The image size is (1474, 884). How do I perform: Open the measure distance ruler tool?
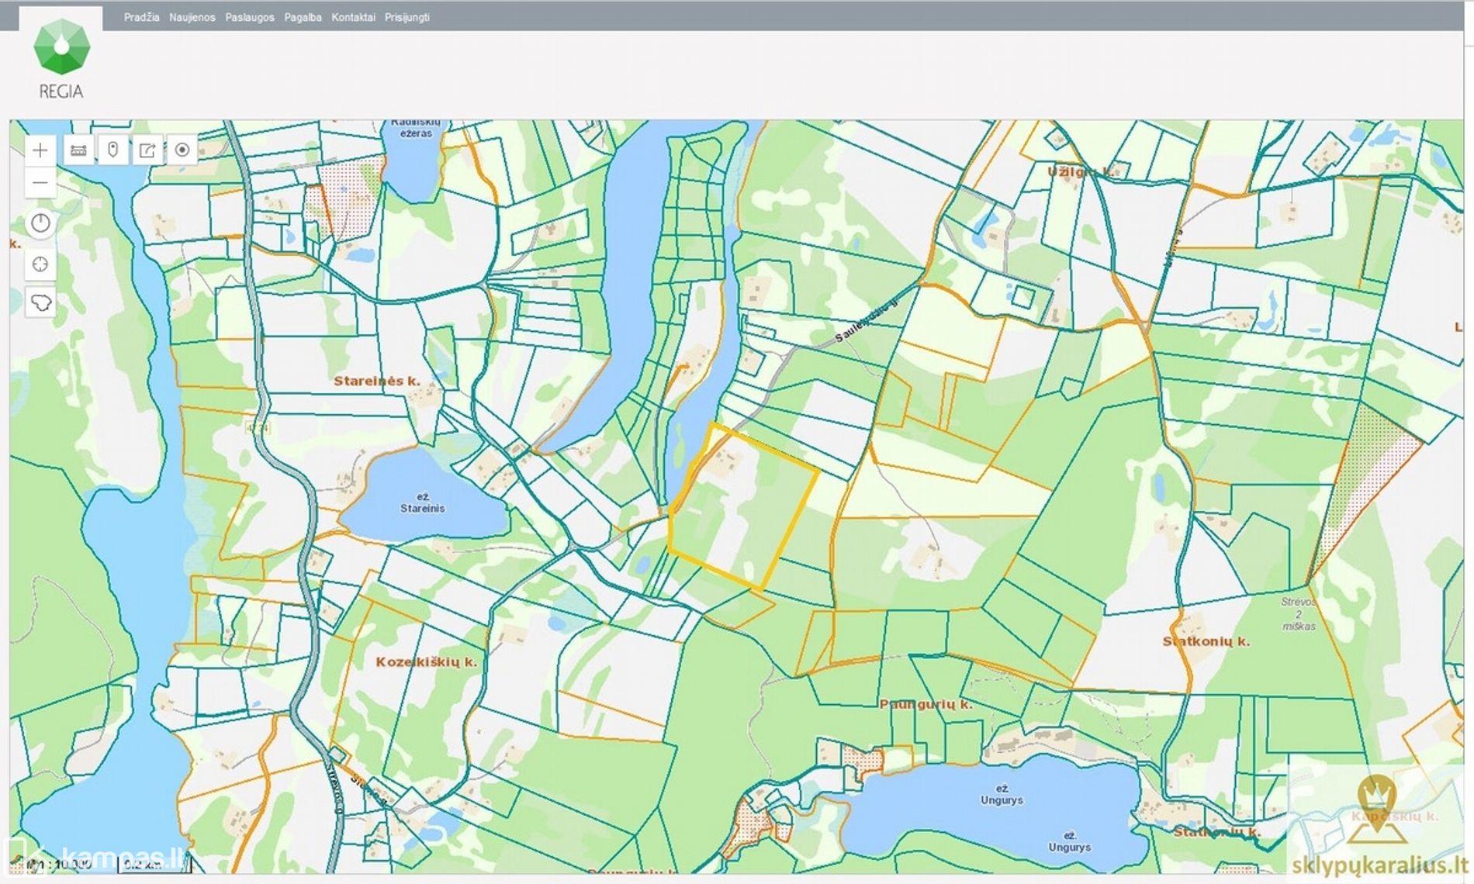pyautogui.click(x=78, y=150)
